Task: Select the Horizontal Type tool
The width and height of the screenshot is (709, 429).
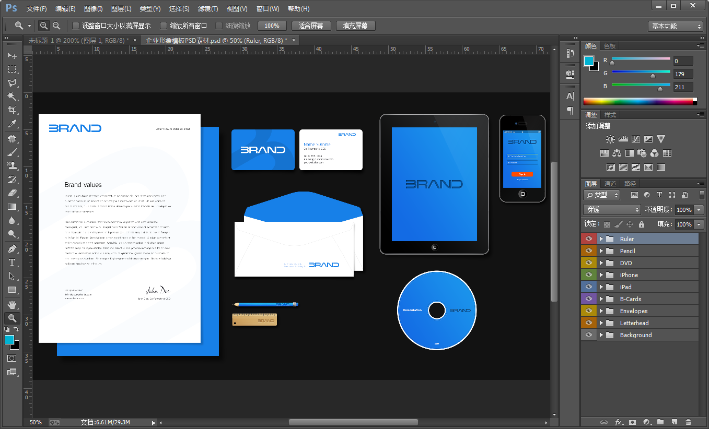Action: tap(12, 263)
